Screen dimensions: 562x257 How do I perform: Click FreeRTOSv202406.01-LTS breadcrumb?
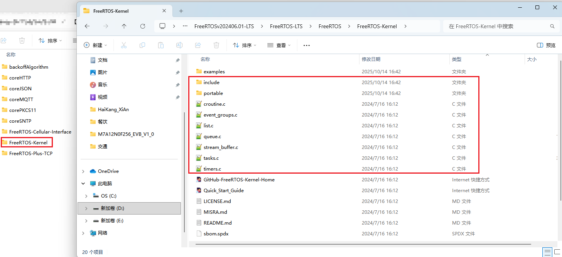coord(224,26)
